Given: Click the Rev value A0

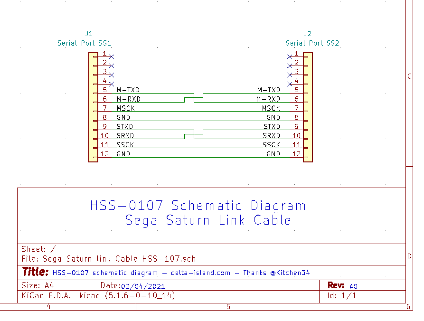Looking at the screenshot, I should click(x=353, y=286).
